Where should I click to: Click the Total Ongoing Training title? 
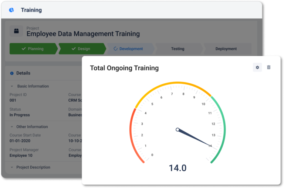[124, 68]
